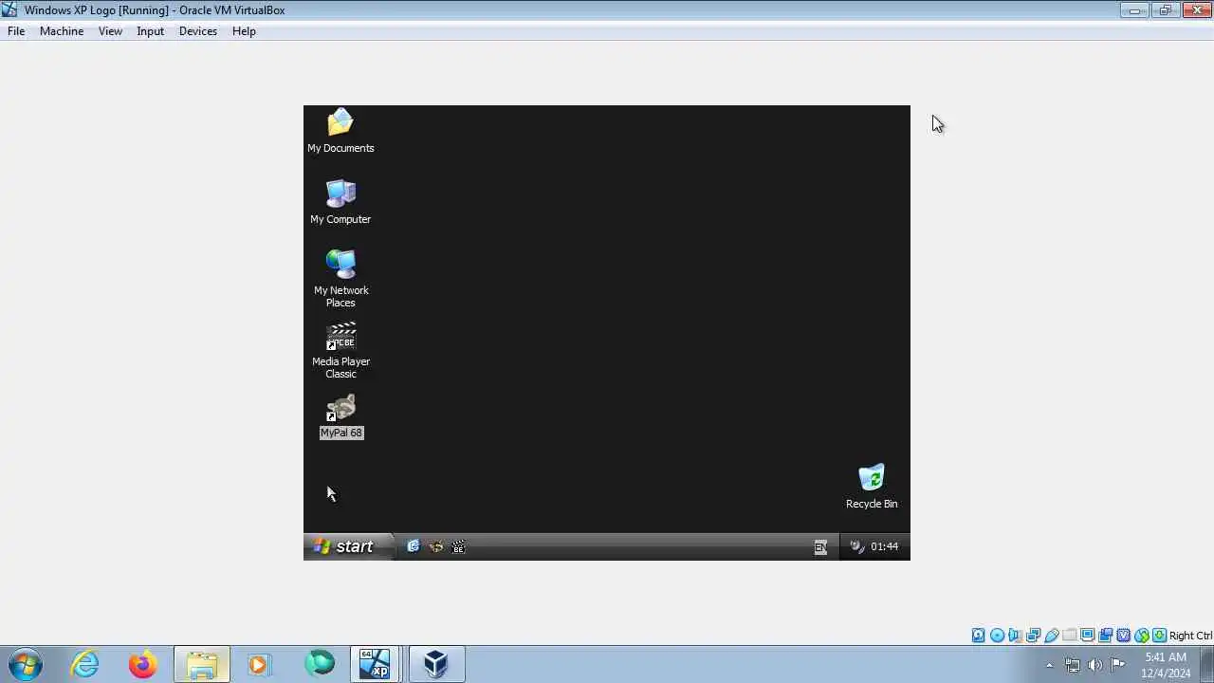Open the green globe taskbar app

(319, 664)
